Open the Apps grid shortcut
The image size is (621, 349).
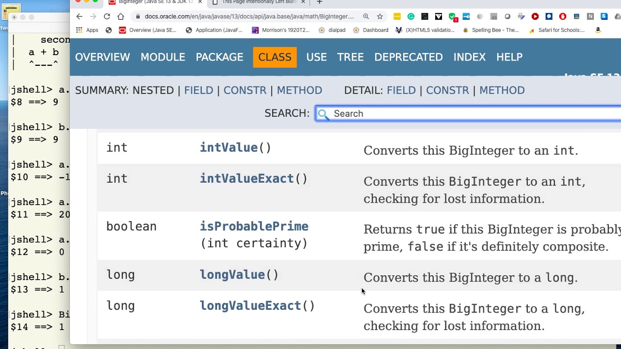(x=87, y=30)
